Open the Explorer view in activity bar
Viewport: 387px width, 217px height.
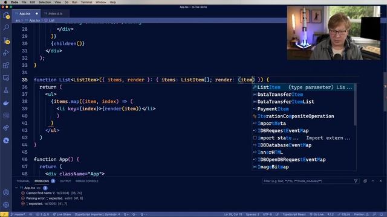(x=6, y=16)
